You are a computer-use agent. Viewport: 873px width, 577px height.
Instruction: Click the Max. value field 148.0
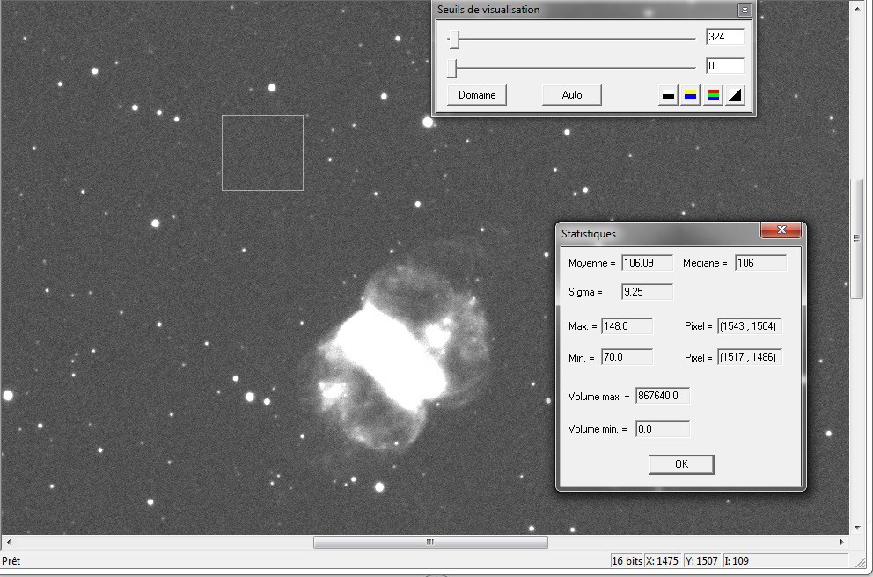(x=627, y=326)
